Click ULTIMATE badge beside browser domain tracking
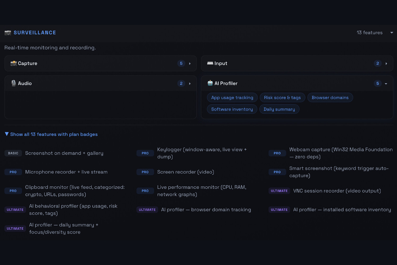This screenshot has width=397, height=265. pos(147,210)
